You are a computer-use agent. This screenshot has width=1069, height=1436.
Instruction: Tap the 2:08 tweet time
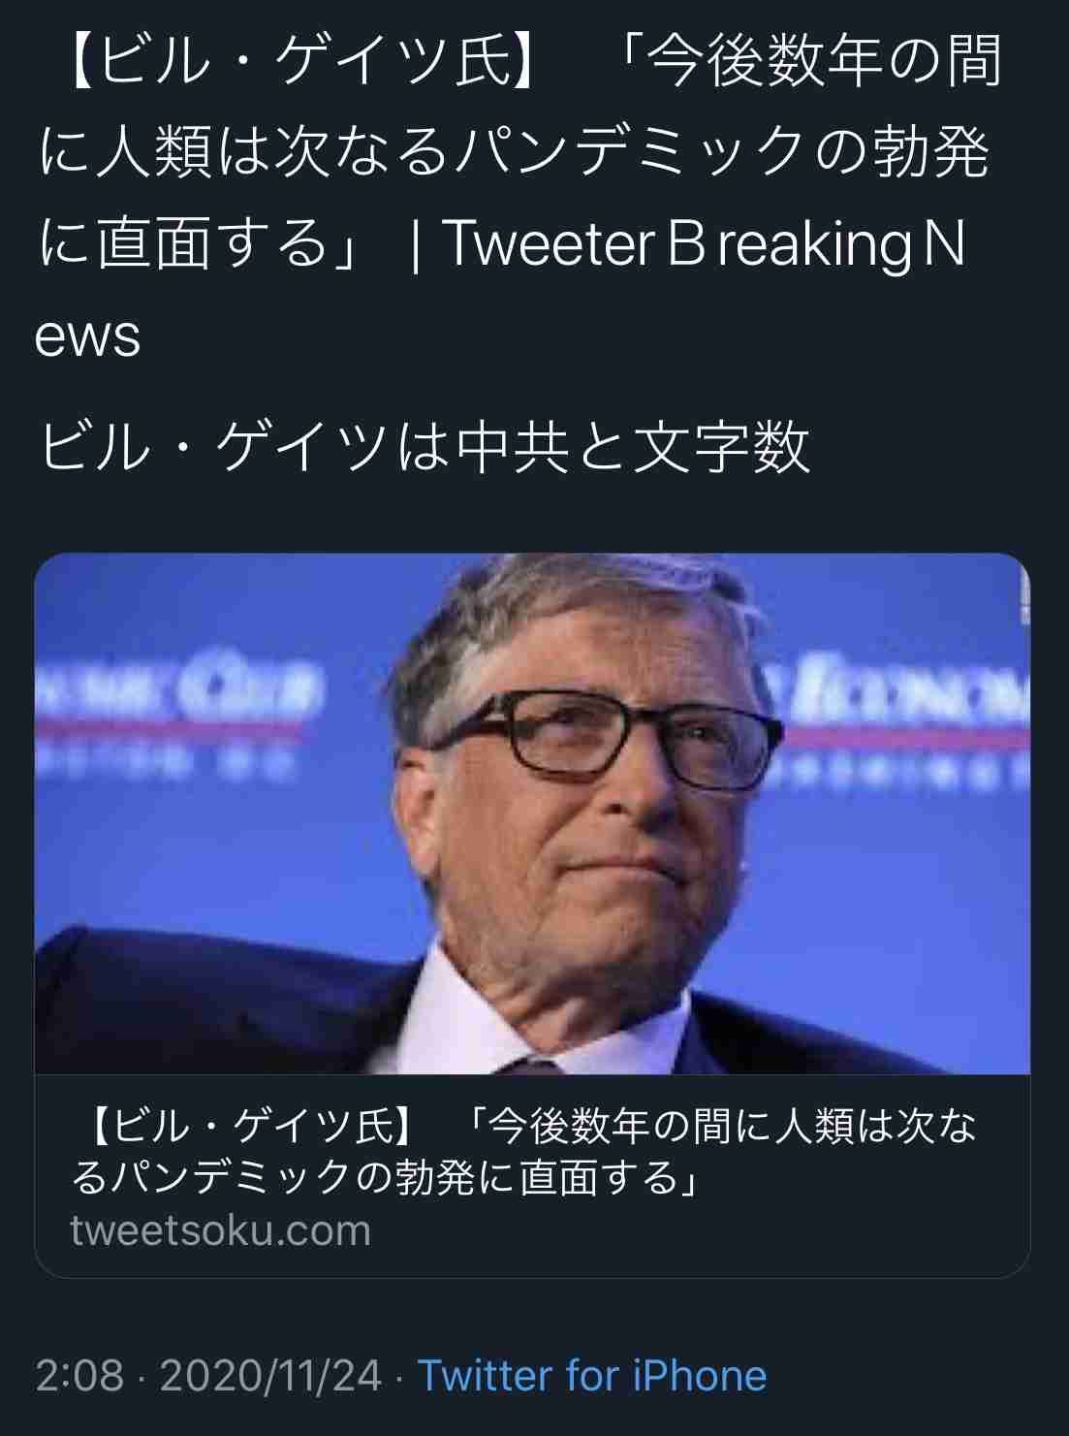tap(79, 1375)
